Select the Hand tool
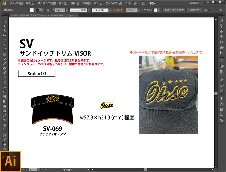 coord(5,144)
